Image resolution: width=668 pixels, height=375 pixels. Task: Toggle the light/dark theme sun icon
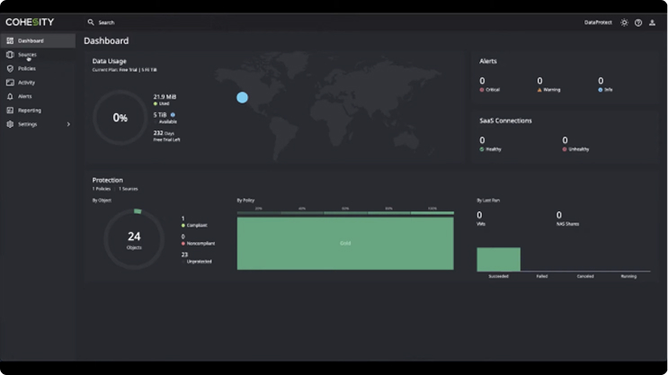coord(624,22)
